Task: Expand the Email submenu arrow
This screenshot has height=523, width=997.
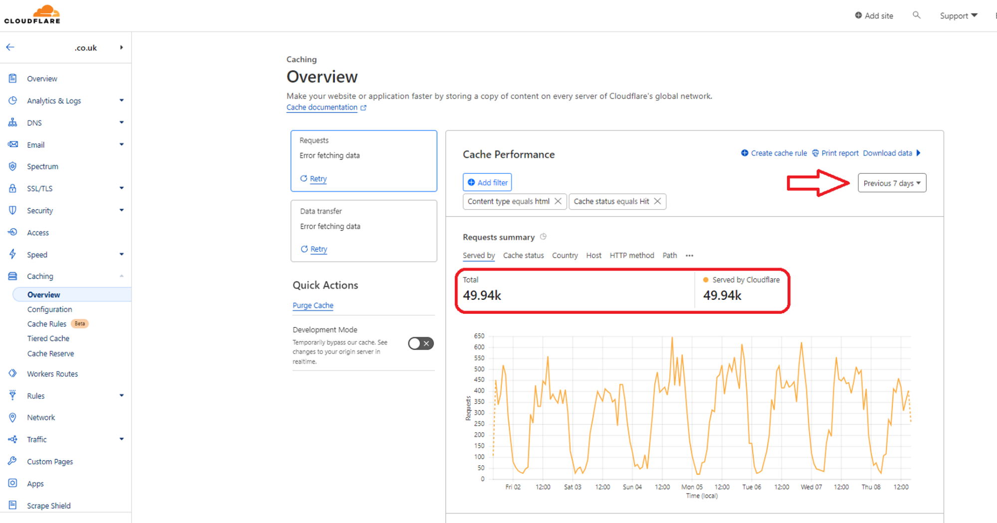Action: click(121, 144)
